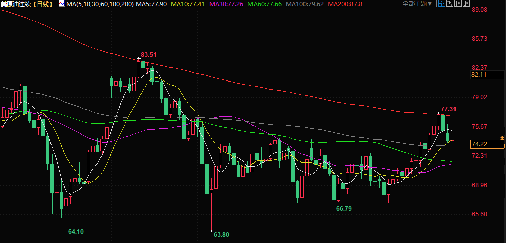
Task: Click the MA100:79.62 value
Action: point(305,4)
